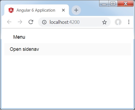
Task: Open Chrome's three-dot menu
Action: pyautogui.click(x=129, y=22)
